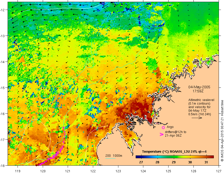
Task: Click the colorbar tick label 31
Action: 206,162
